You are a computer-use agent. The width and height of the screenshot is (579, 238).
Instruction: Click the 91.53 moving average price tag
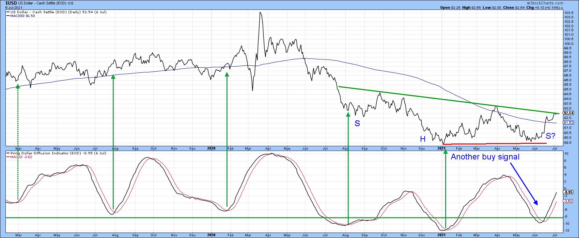point(568,122)
